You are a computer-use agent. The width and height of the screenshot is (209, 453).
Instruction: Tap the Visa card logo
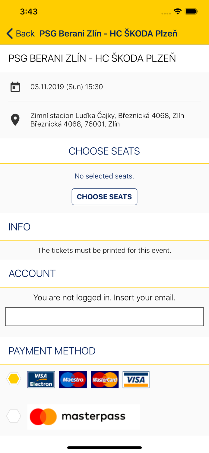point(136,380)
